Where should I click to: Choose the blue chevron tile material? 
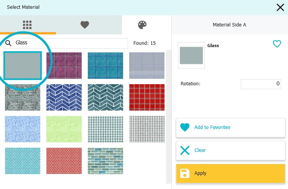pos(64,97)
